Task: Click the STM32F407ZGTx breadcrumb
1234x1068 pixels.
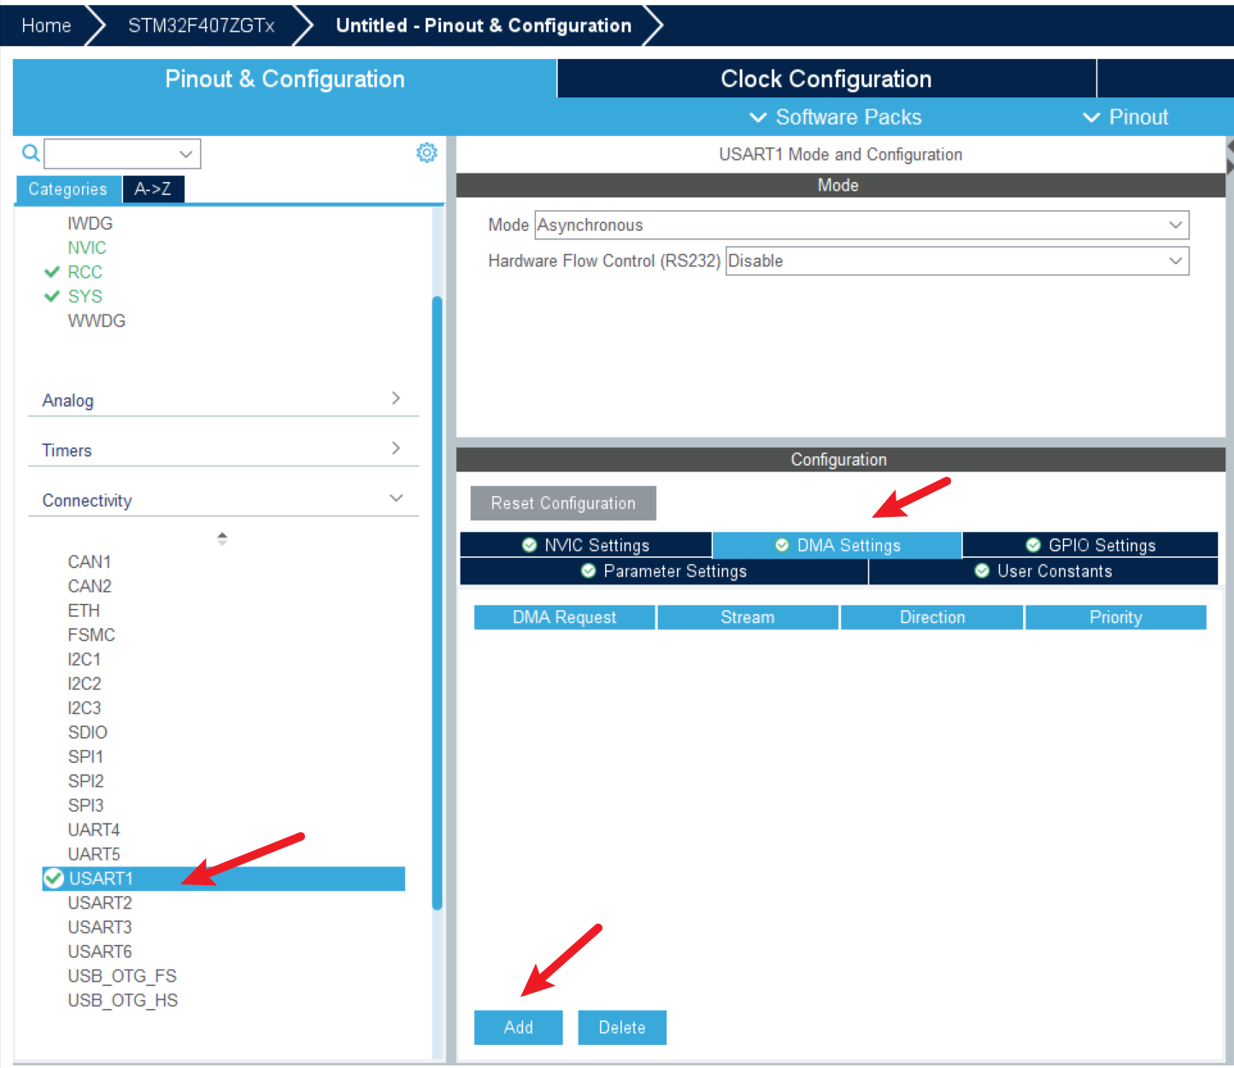Action: pos(202,26)
